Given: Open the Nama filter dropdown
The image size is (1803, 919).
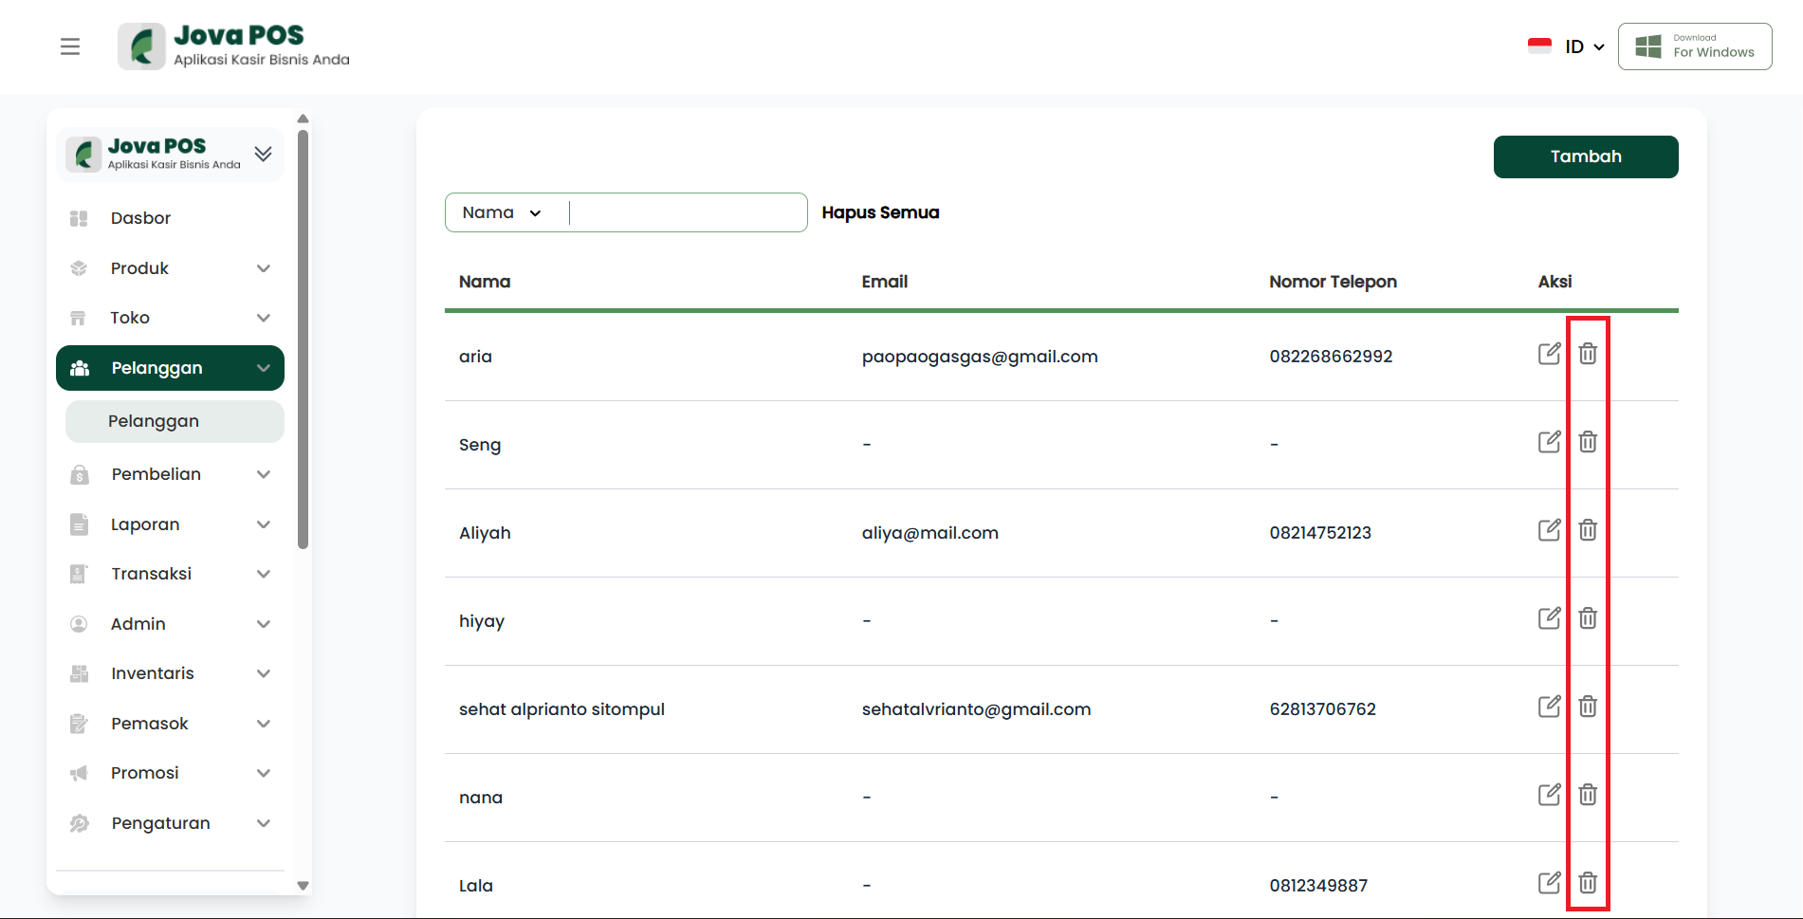Looking at the screenshot, I should (x=502, y=212).
